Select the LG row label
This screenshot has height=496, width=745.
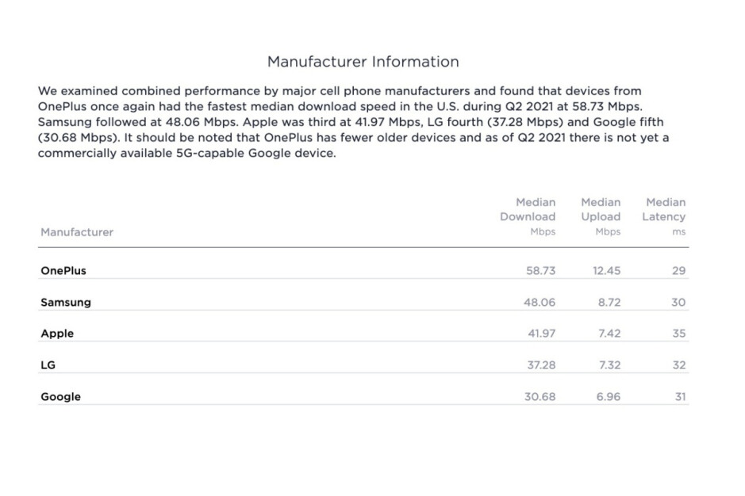click(x=48, y=365)
